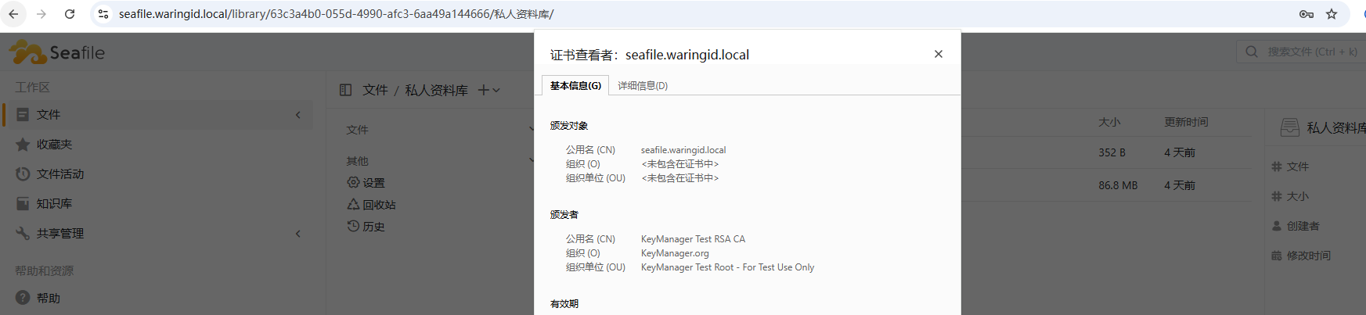Open 回收站 trash in the library menu
Image resolution: width=1366 pixels, height=315 pixels.
point(379,205)
